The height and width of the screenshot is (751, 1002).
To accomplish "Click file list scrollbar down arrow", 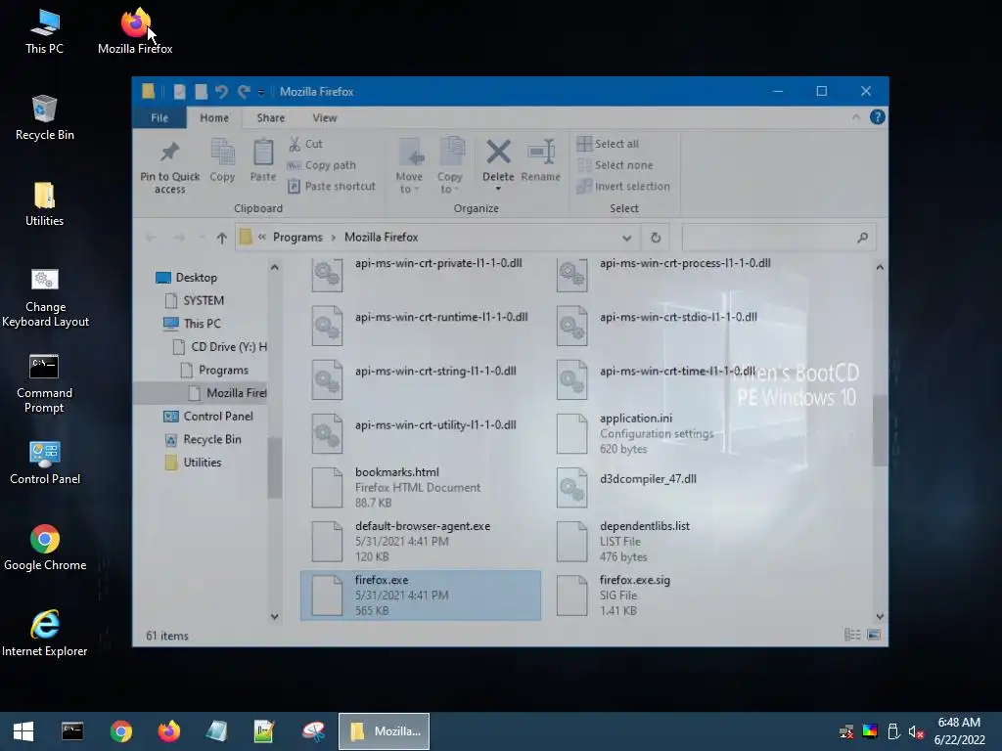I will pyautogui.click(x=880, y=616).
